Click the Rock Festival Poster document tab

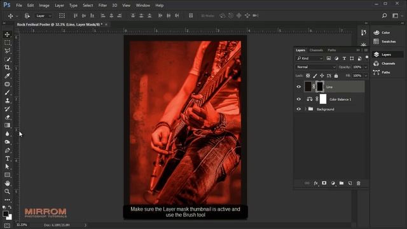(60, 24)
